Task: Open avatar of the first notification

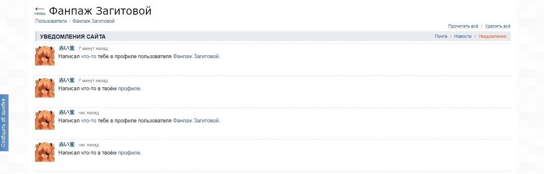Action: click(x=45, y=56)
